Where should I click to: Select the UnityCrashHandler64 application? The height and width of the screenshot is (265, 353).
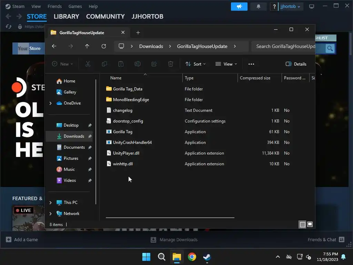[x=129, y=143]
